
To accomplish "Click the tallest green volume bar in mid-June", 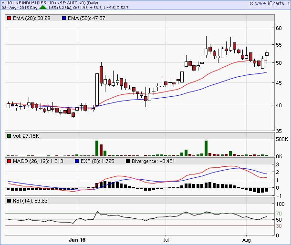I will [x=97, y=148].
